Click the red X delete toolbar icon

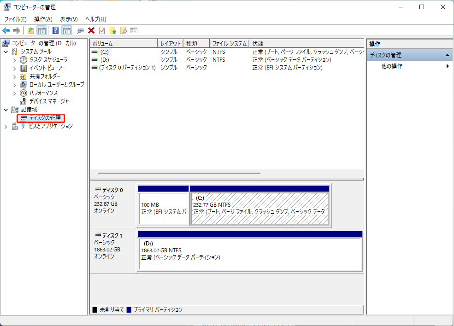pyautogui.click(x=91, y=30)
